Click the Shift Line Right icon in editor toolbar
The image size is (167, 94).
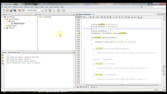tap(129, 17)
